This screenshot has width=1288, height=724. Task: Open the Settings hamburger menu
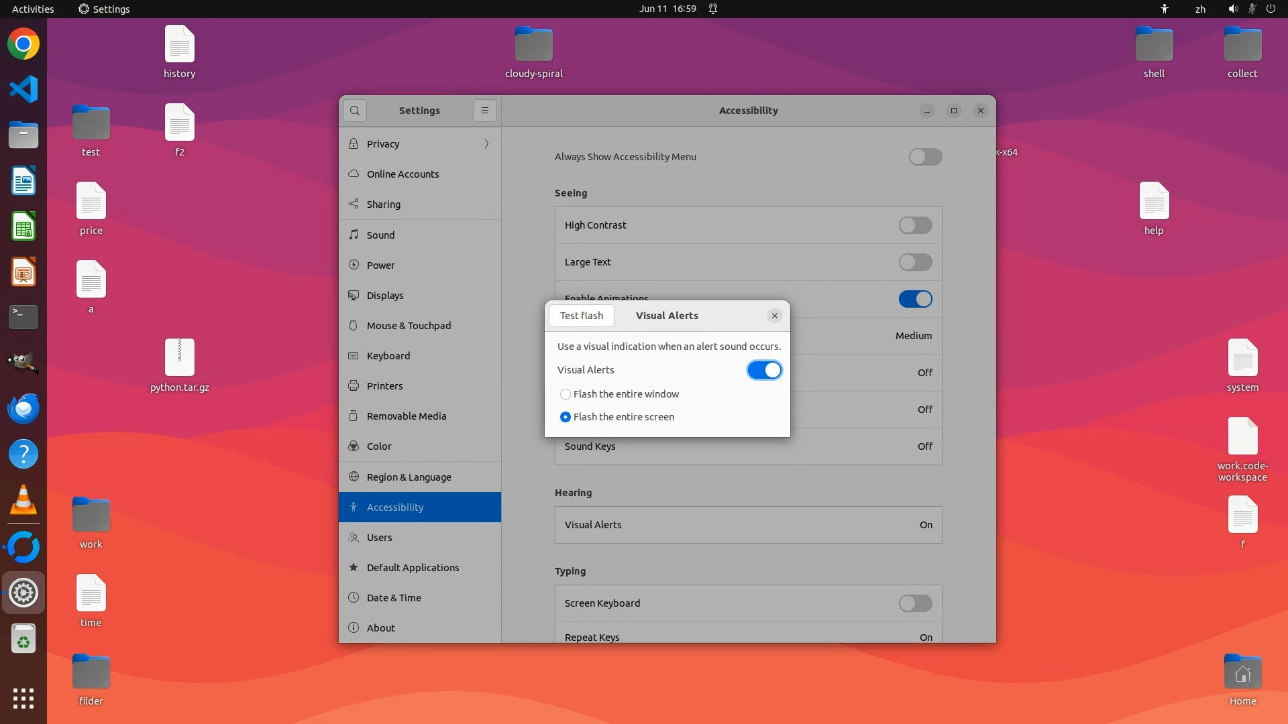click(484, 111)
